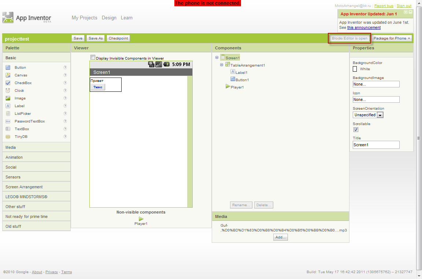Image resolution: width=422 pixels, height=279 pixels.
Task: Open help for the CheckBox component
Action: [65, 83]
